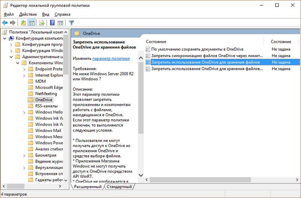Image resolution: width=301 pixels, height=198 pixels.
Task: Expand the Internet Explorer node
Action: coord(24,76)
